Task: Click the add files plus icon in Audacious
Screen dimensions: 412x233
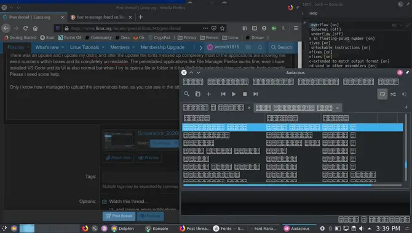Action: 208,94
